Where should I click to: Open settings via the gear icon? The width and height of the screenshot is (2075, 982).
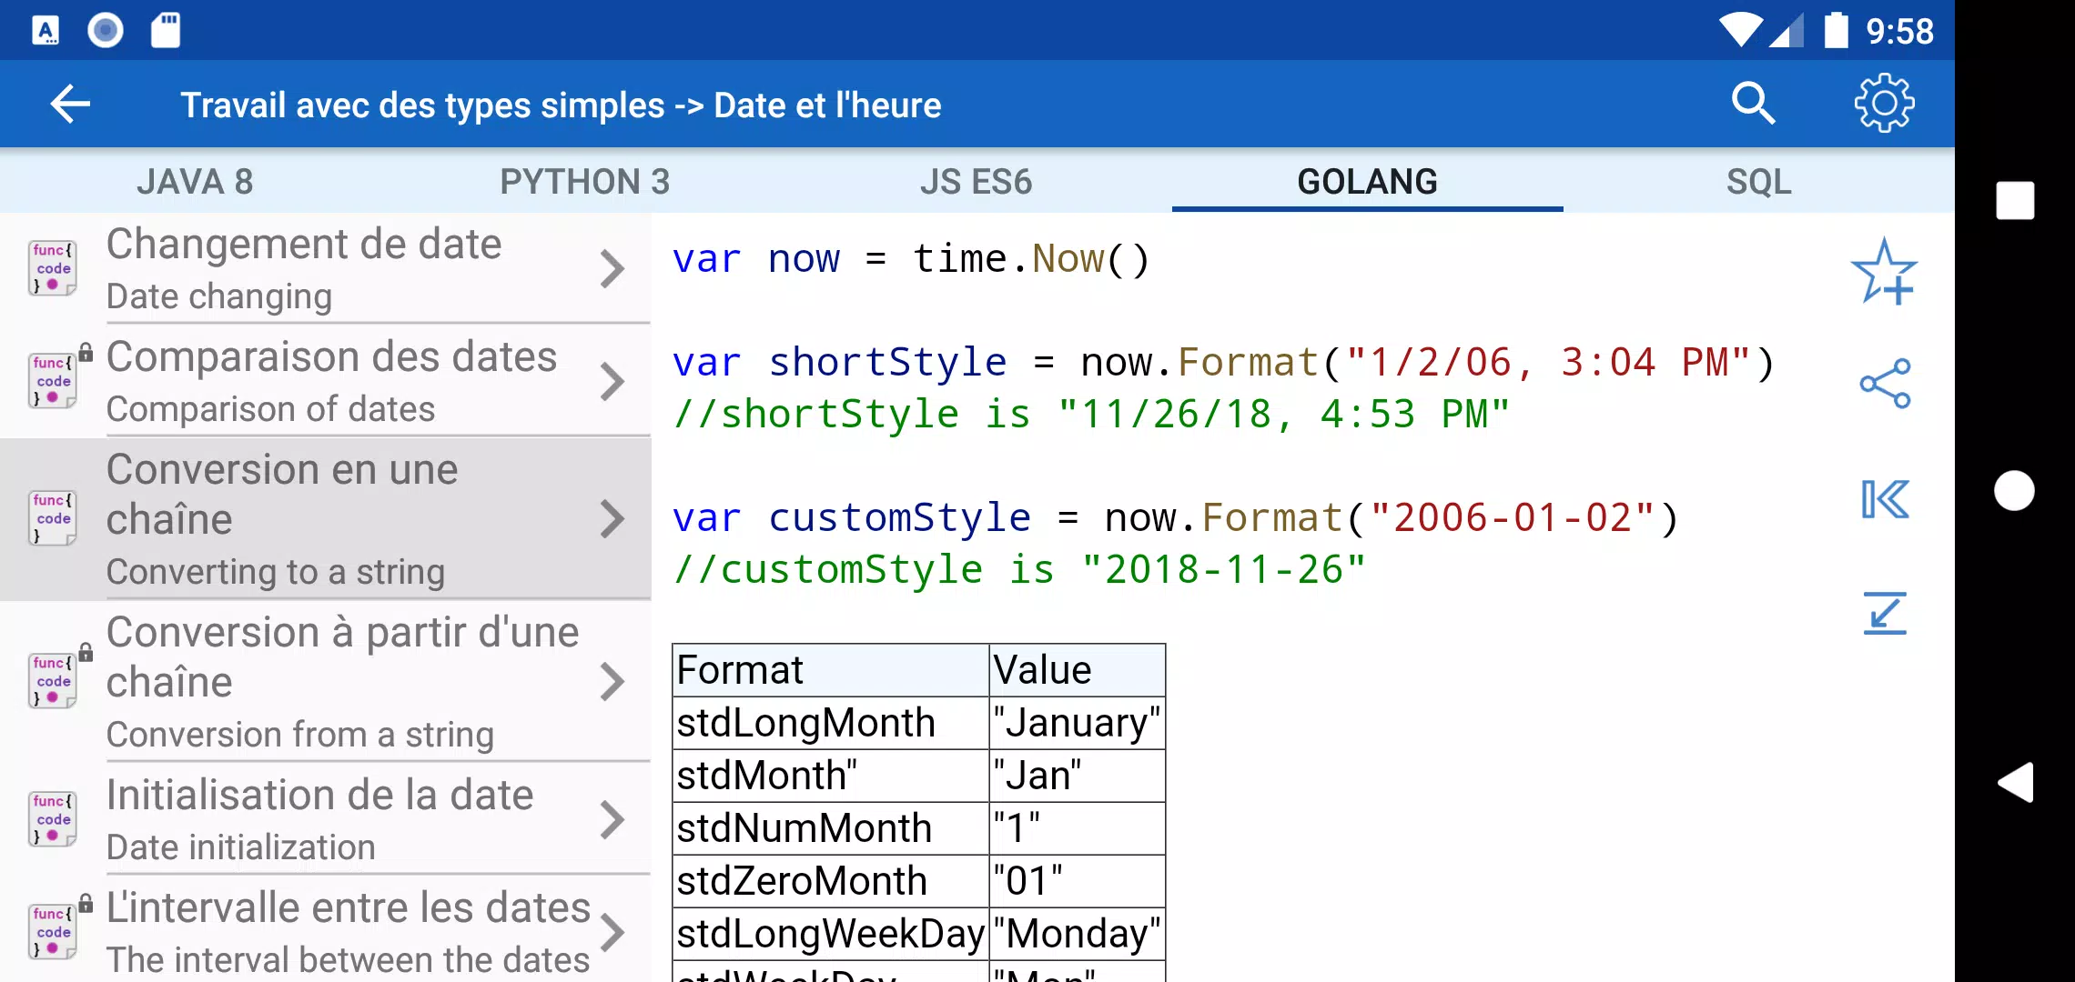(1884, 104)
